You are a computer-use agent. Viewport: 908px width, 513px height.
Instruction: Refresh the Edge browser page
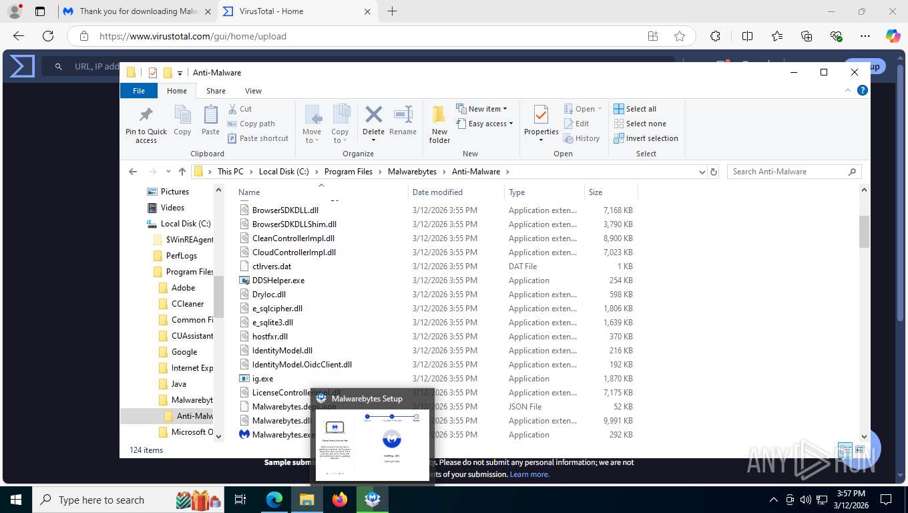pos(47,36)
